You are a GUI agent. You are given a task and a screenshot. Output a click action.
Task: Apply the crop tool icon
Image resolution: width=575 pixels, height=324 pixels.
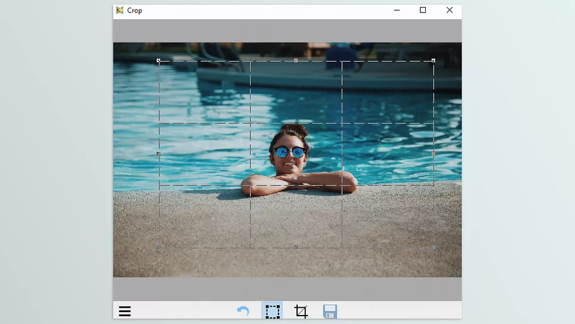[301, 311]
